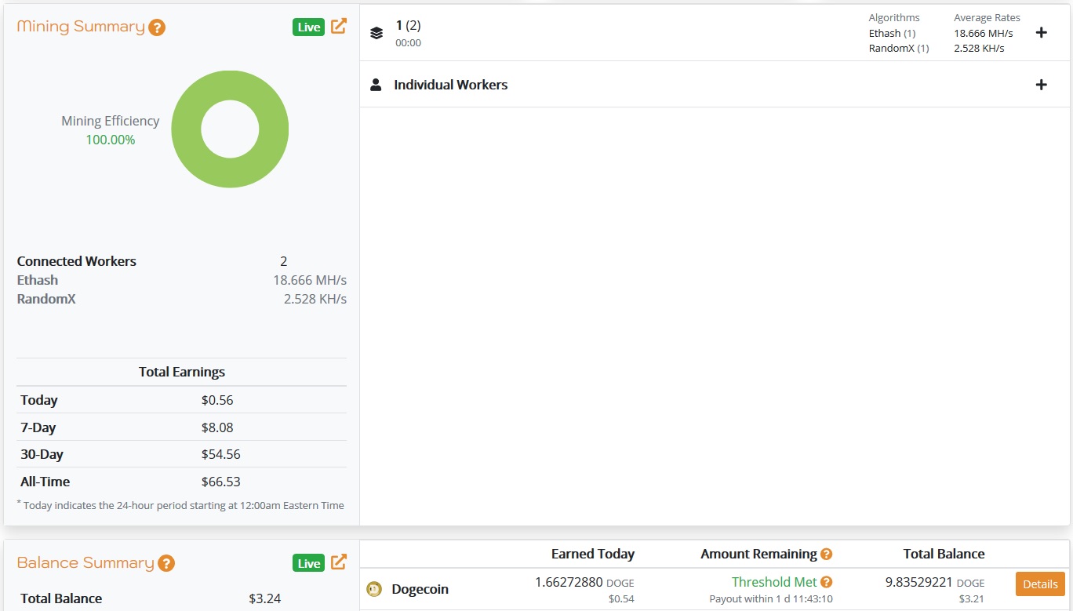Select RandomX under Connected Workers

[x=46, y=299]
